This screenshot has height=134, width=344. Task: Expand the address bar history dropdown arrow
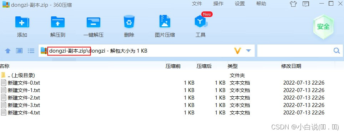pos(248,51)
